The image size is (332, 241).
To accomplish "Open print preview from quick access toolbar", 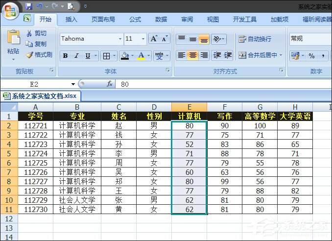I will (71, 6).
